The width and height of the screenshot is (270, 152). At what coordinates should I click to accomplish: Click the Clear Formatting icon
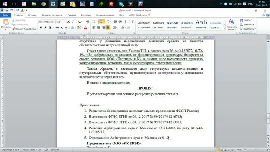(x=87, y=22)
